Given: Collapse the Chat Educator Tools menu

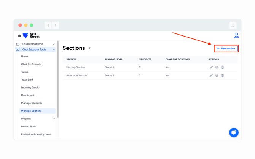Looking at the screenshot, I should point(54,49).
